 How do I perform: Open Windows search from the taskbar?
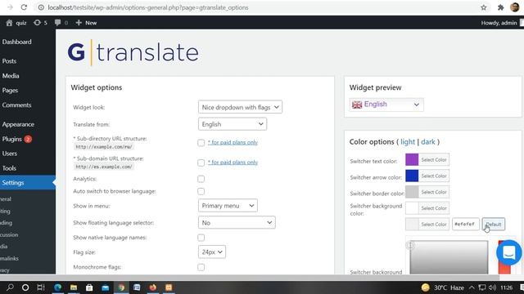pyautogui.click(x=10, y=287)
